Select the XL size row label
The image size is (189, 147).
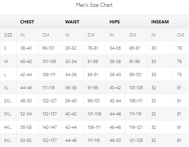coord(6,87)
